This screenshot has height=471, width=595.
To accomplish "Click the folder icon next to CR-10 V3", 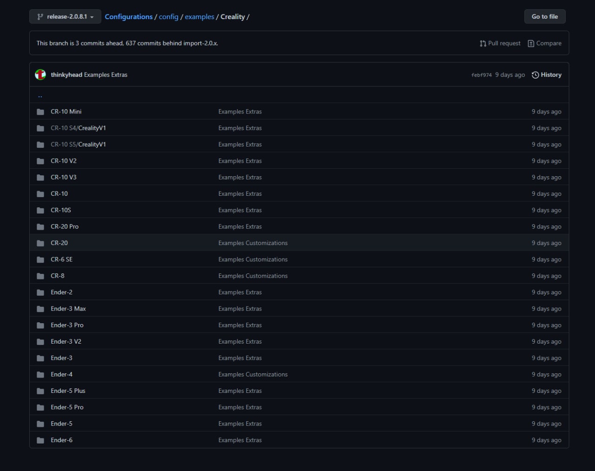I will [x=40, y=178].
